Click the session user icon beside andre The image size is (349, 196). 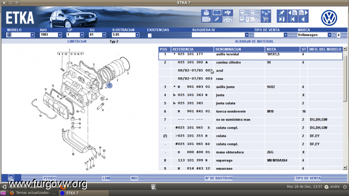326,187
